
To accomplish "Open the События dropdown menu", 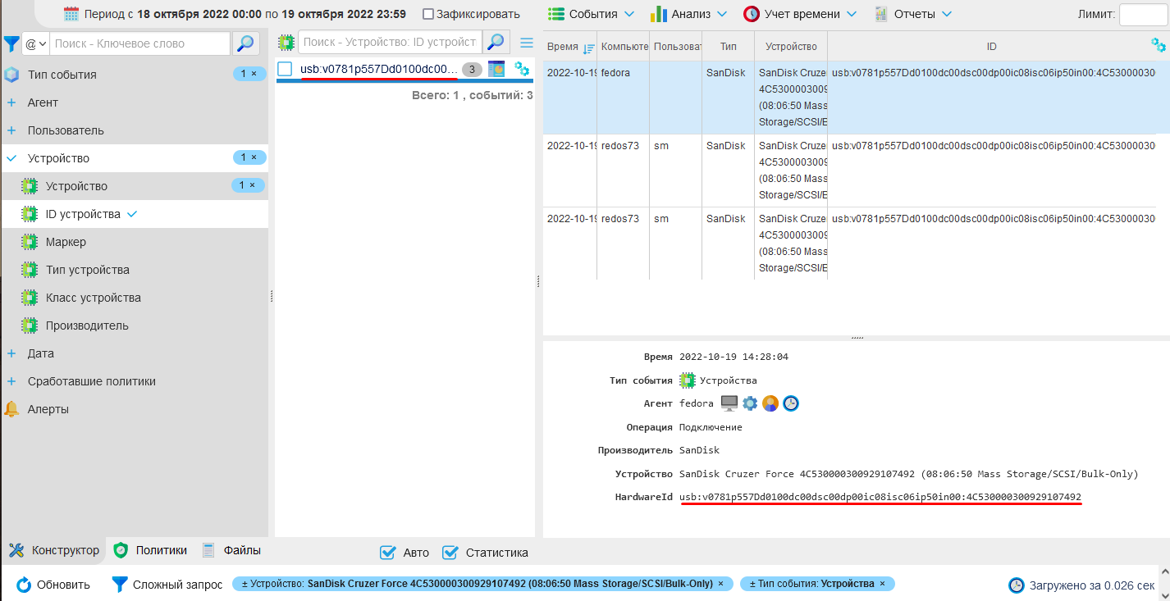I will click(x=591, y=14).
